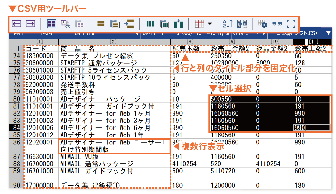This screenshot has width=336, height=194.
Task: Select row number 84 header
Action: pos(16,128)
